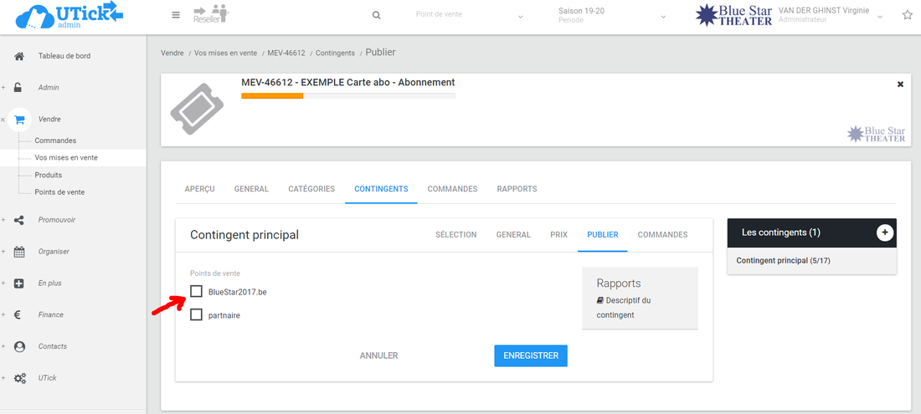Viewport: 921px width, 414px height.
Task: Click the search magnifier icon
Action: click(377, 15)
